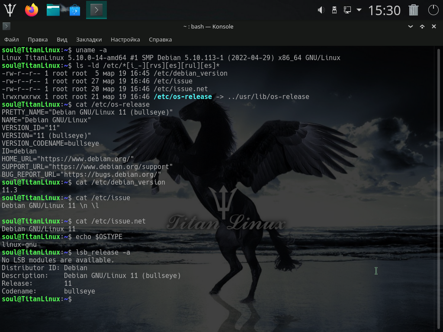Expand hidden system tray icons
Viewport: 443px width, 332px height.
click(x=359, y=10)
